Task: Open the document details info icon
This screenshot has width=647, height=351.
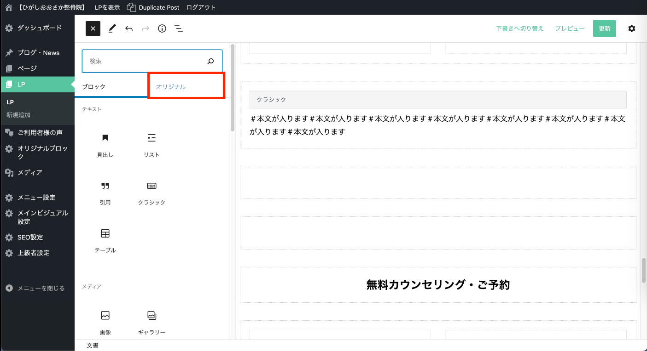Action: 162,28
